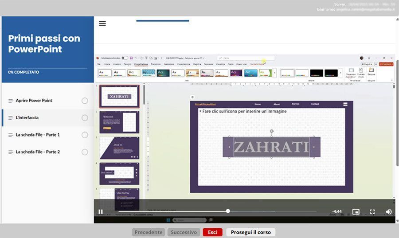The width and height of the screenshot is (399, 238).
Task: Switch the video to fullscreen
Action: (x=372, y=212)
